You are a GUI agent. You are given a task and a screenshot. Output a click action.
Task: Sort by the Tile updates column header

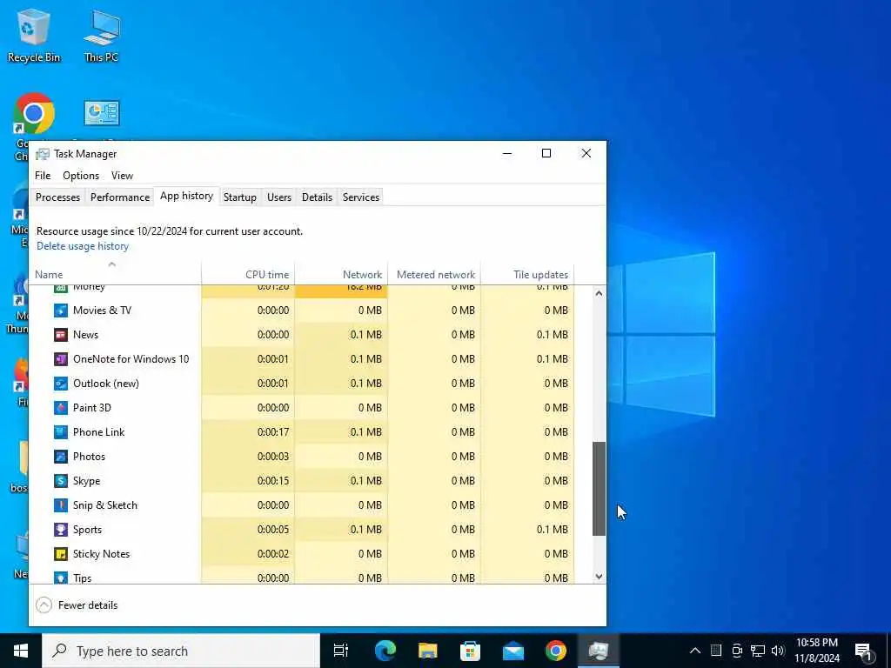[x=528, y=274]
